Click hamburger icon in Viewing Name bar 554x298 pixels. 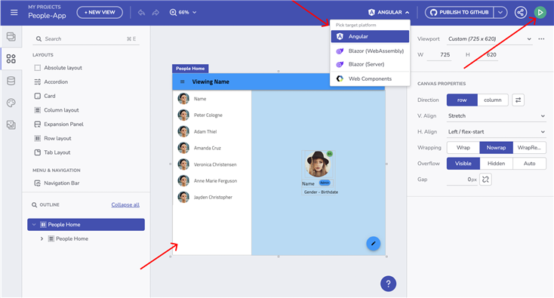click(183, 82)
